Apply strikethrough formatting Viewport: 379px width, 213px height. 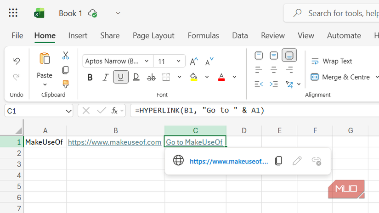(151, 77)
